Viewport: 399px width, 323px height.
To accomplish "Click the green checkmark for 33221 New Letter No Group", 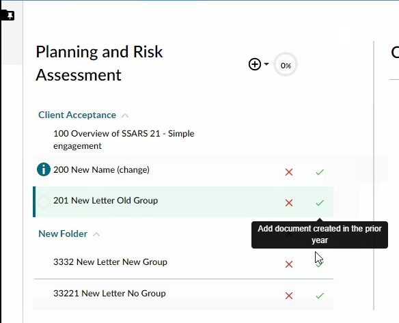I will (320, 296).
